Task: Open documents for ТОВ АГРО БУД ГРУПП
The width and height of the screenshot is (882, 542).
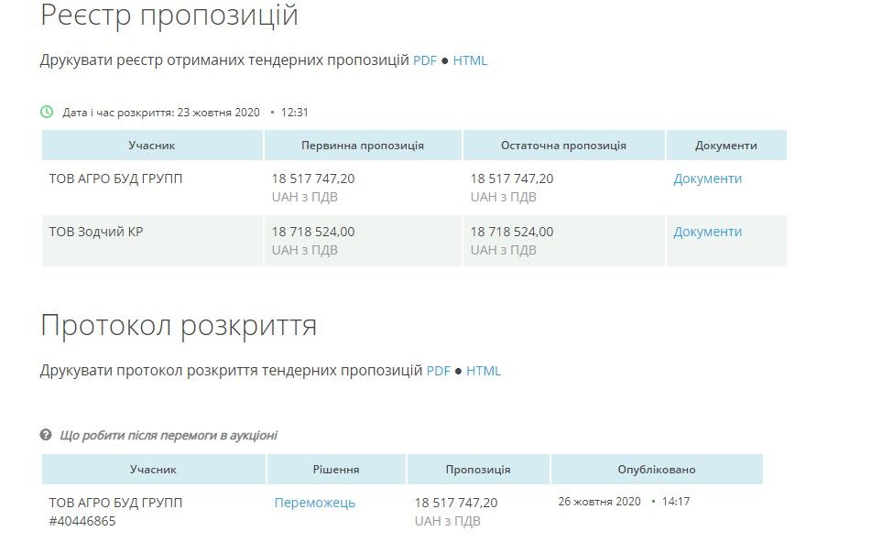Action: pos(706,178)
